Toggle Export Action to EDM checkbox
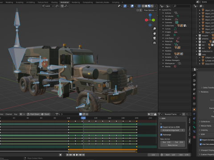Viewport: 214px width, 160px height. tap(161, 127)
